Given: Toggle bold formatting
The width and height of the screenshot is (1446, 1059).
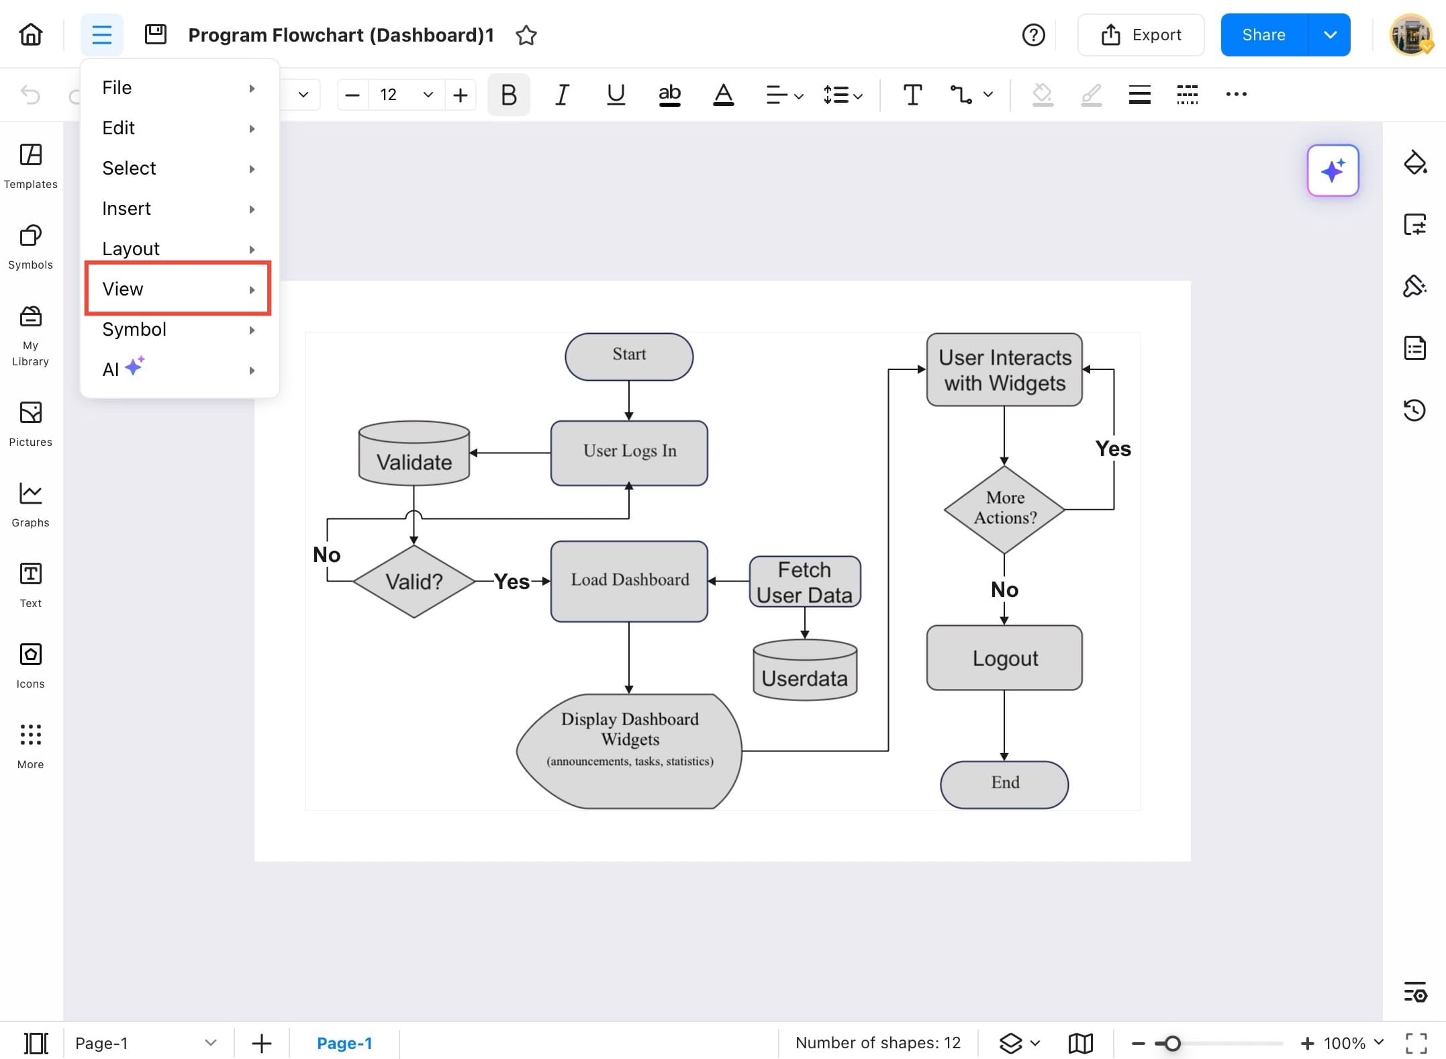Looking at the screenshot, I should click(508, 95).
